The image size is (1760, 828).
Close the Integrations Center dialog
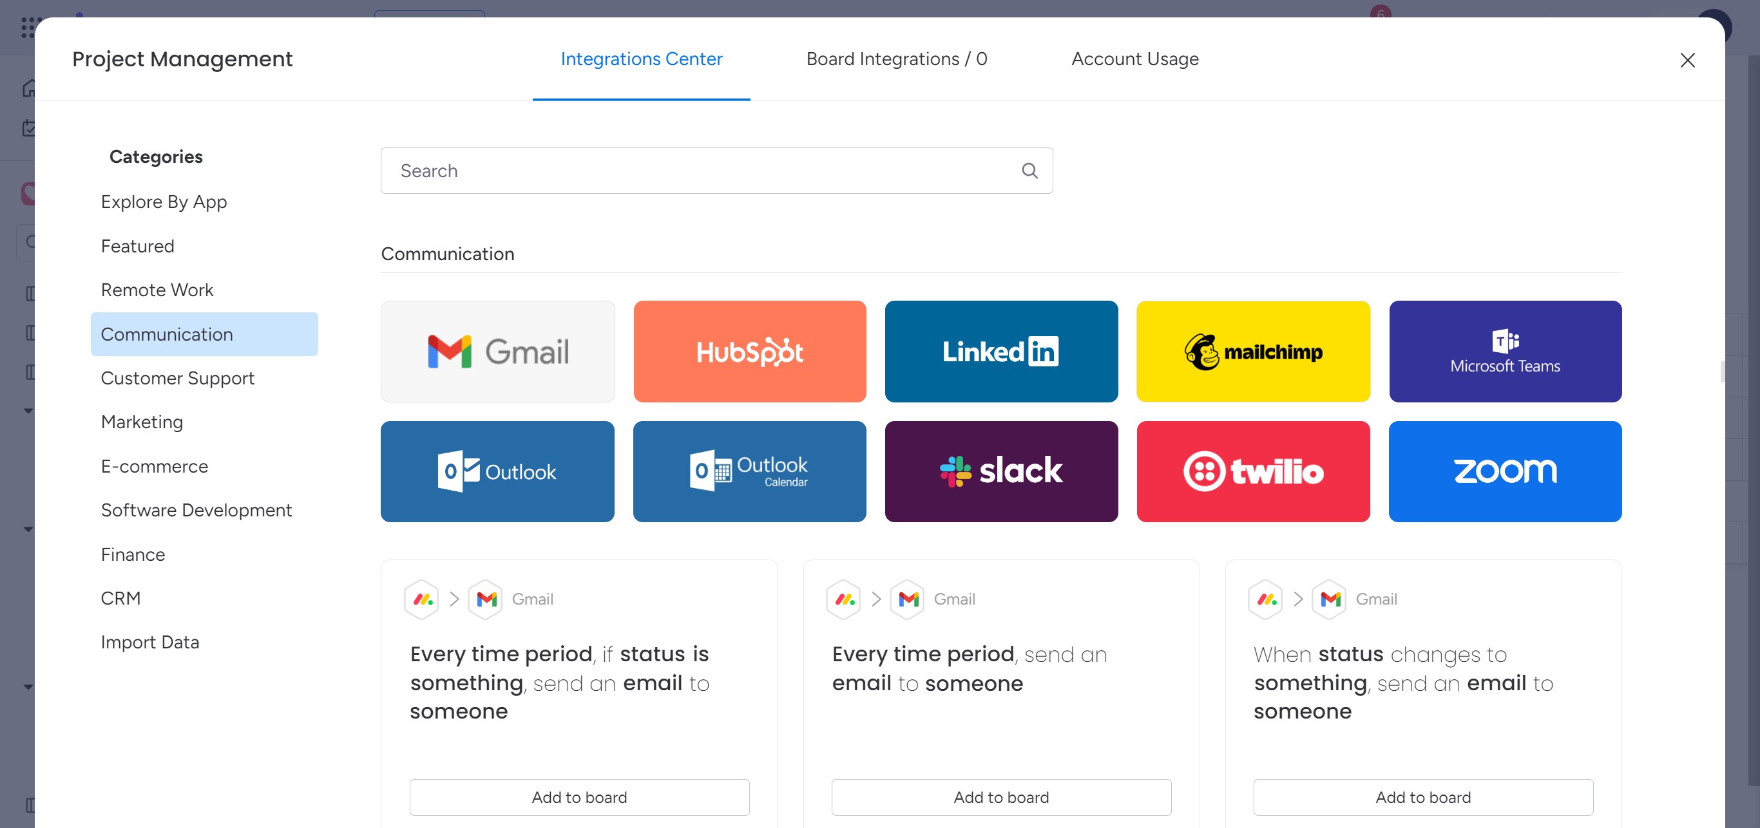click(1687, 60)
